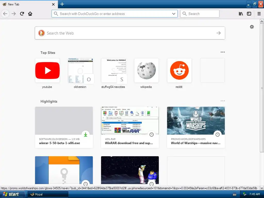Click the wikipedia label text
Image resolution: width=264 pixels, height=198 pixels.
point(146,87)
